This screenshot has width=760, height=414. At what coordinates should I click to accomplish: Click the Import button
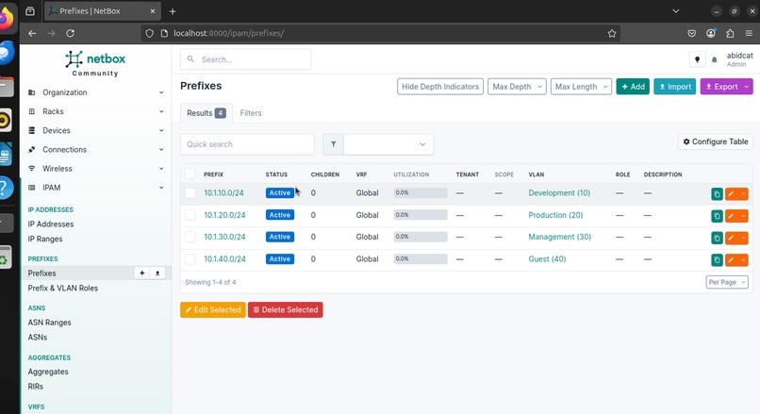[675, 87]
